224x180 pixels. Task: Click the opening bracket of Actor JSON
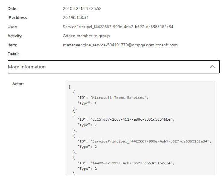click(x=70, y=87)
